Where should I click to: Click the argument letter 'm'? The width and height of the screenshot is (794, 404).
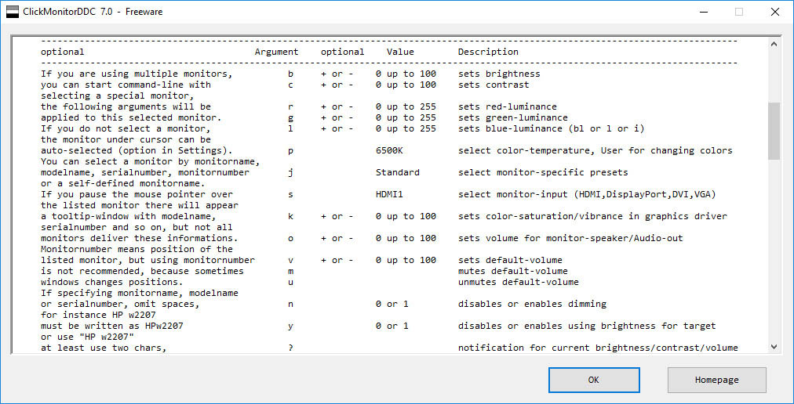pos(290,272)
